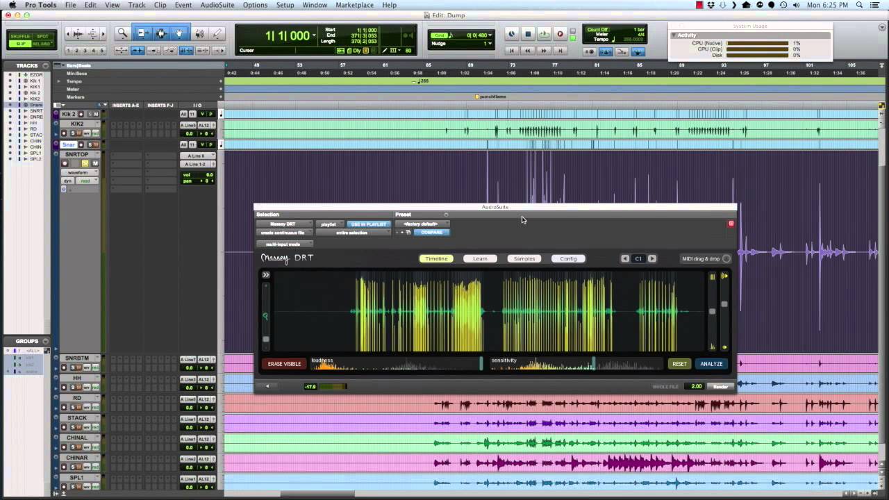Viewport: 889px width, 500px height.
Task: Click the transport Play button
Action: click(544, 33)
